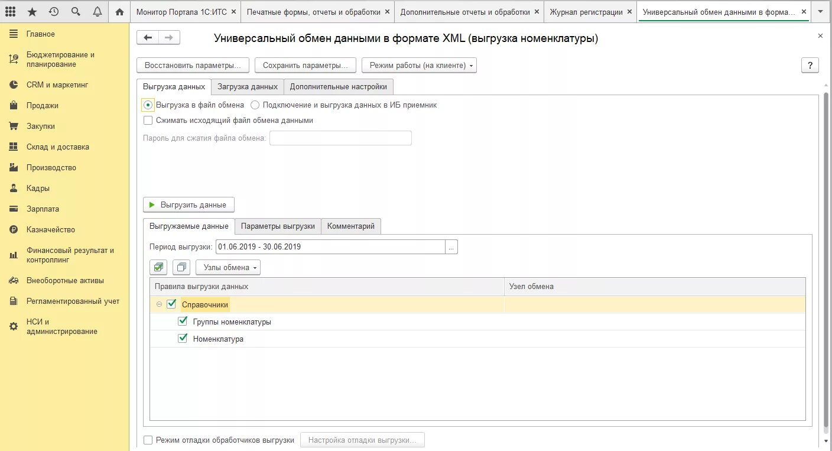Viewport: 832px width, 451px height.
Task: Click the Закупки cart icon
Action: 14,126
